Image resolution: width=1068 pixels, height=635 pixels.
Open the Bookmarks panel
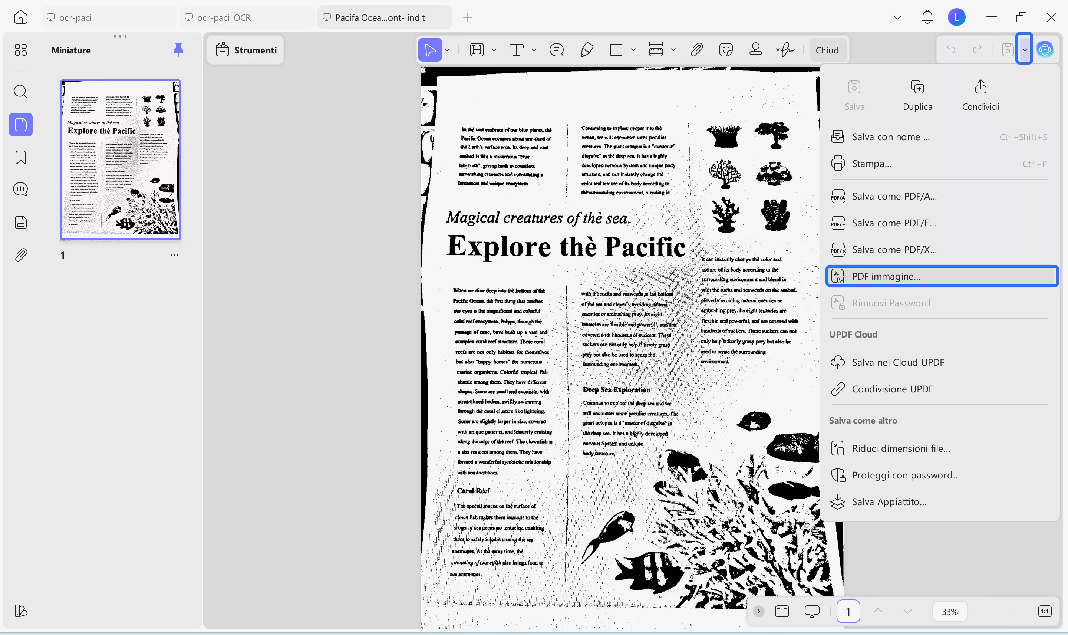20,157
